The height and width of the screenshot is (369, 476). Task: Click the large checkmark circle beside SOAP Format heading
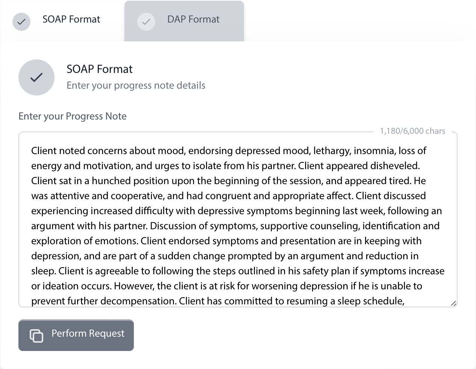point(36,77)
